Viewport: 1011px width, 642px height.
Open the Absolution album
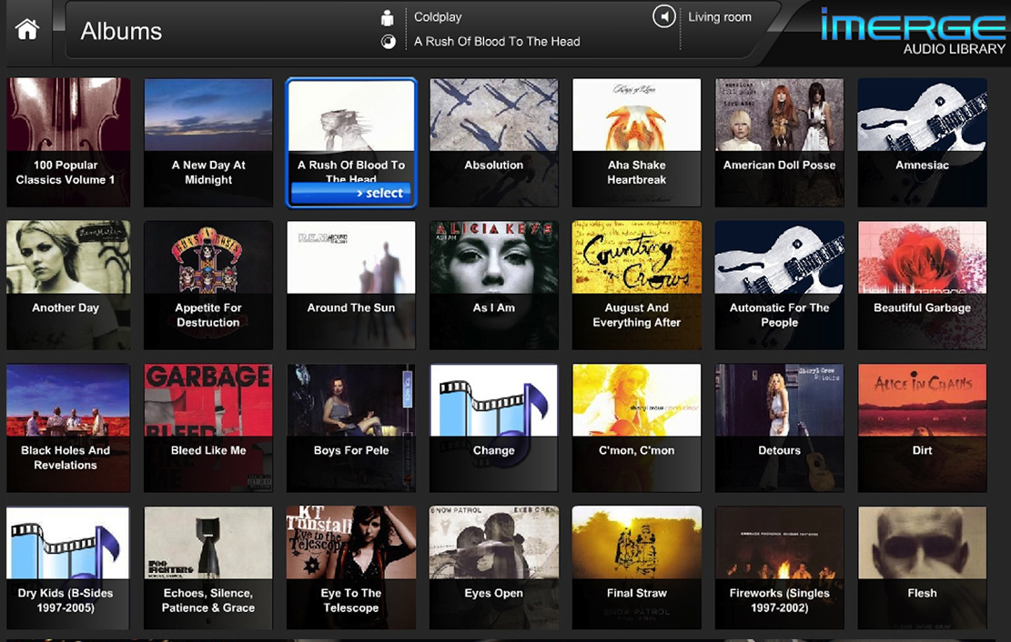click(493, 141)
